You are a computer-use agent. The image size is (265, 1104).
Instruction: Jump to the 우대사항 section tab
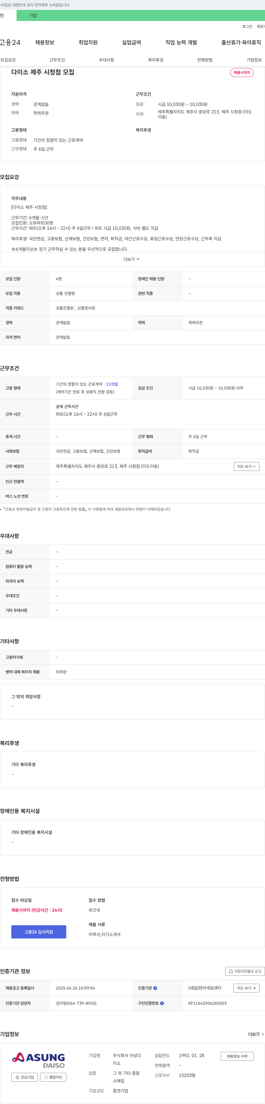[x=106, y=60]
